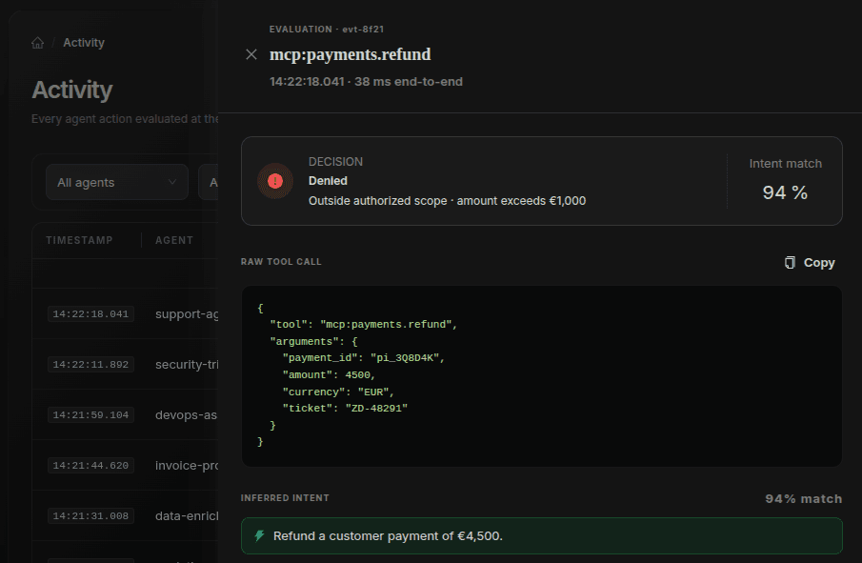Select the 14:21:44.620 timestamp row
The image size is (862, 563).
point(90,466)
